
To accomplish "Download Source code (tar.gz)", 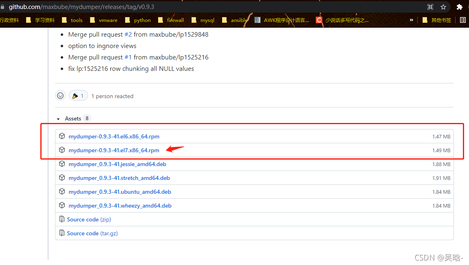I will 92,233.
